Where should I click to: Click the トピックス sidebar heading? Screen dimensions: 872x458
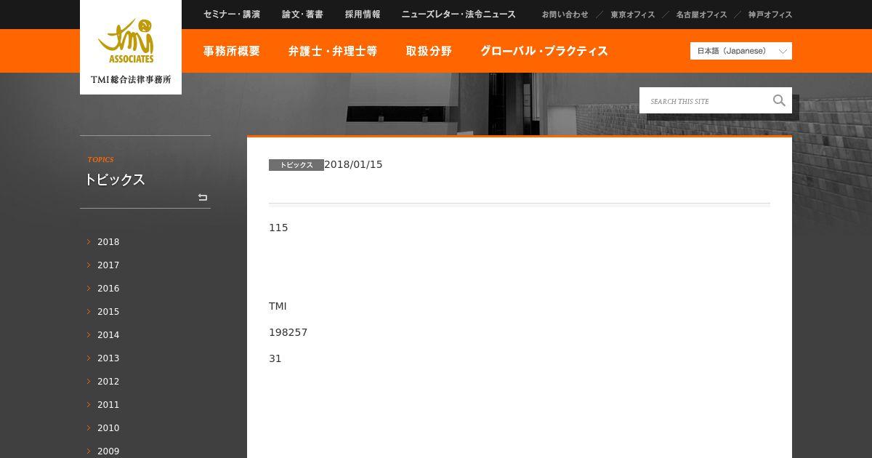coord(115,180)
